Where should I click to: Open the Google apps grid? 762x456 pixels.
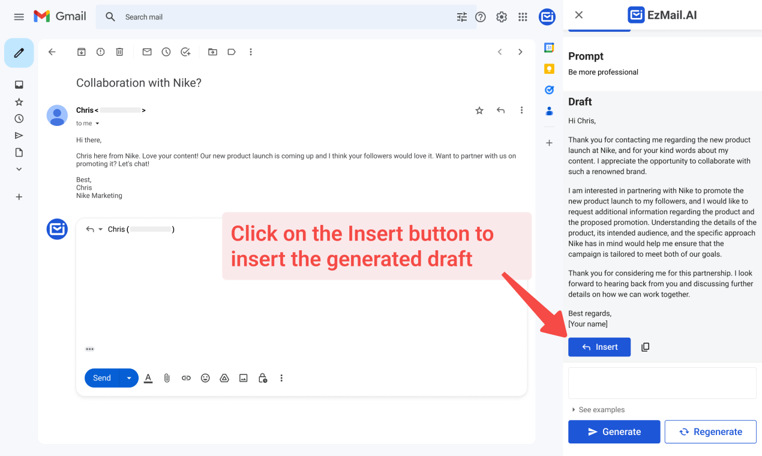click(x=523, y=17)
